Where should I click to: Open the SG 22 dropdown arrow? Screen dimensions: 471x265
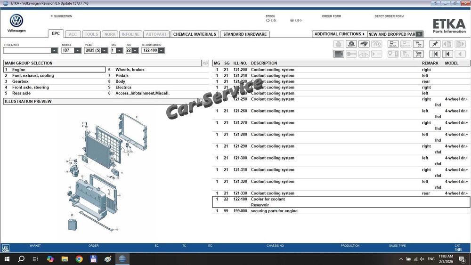[135, 50]
